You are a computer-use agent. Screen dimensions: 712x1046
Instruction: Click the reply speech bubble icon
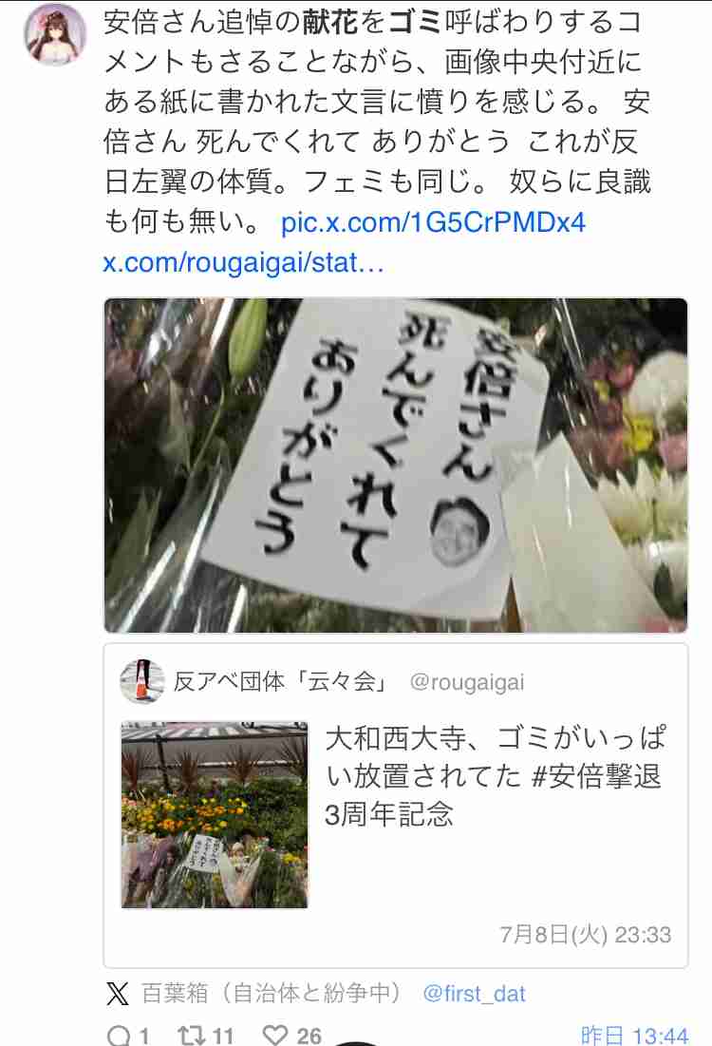120,1036
